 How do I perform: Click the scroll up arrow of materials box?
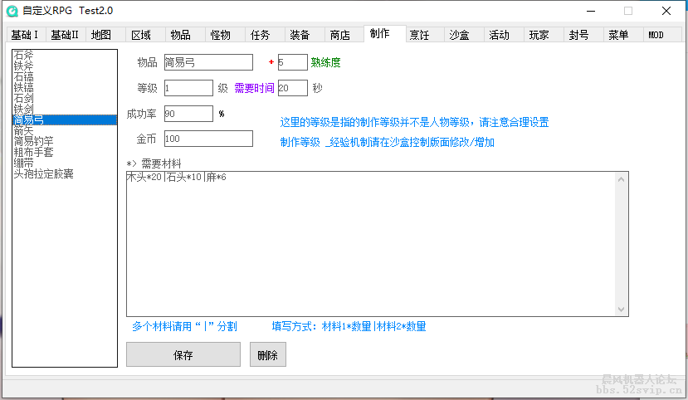click(x=621, y=179)
